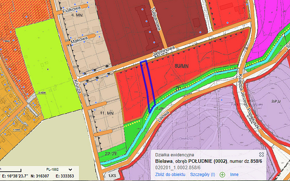Expand the PL-1992 coordinate system dropdown
Viewport: 290px width, 181px height.
point(75,169)
